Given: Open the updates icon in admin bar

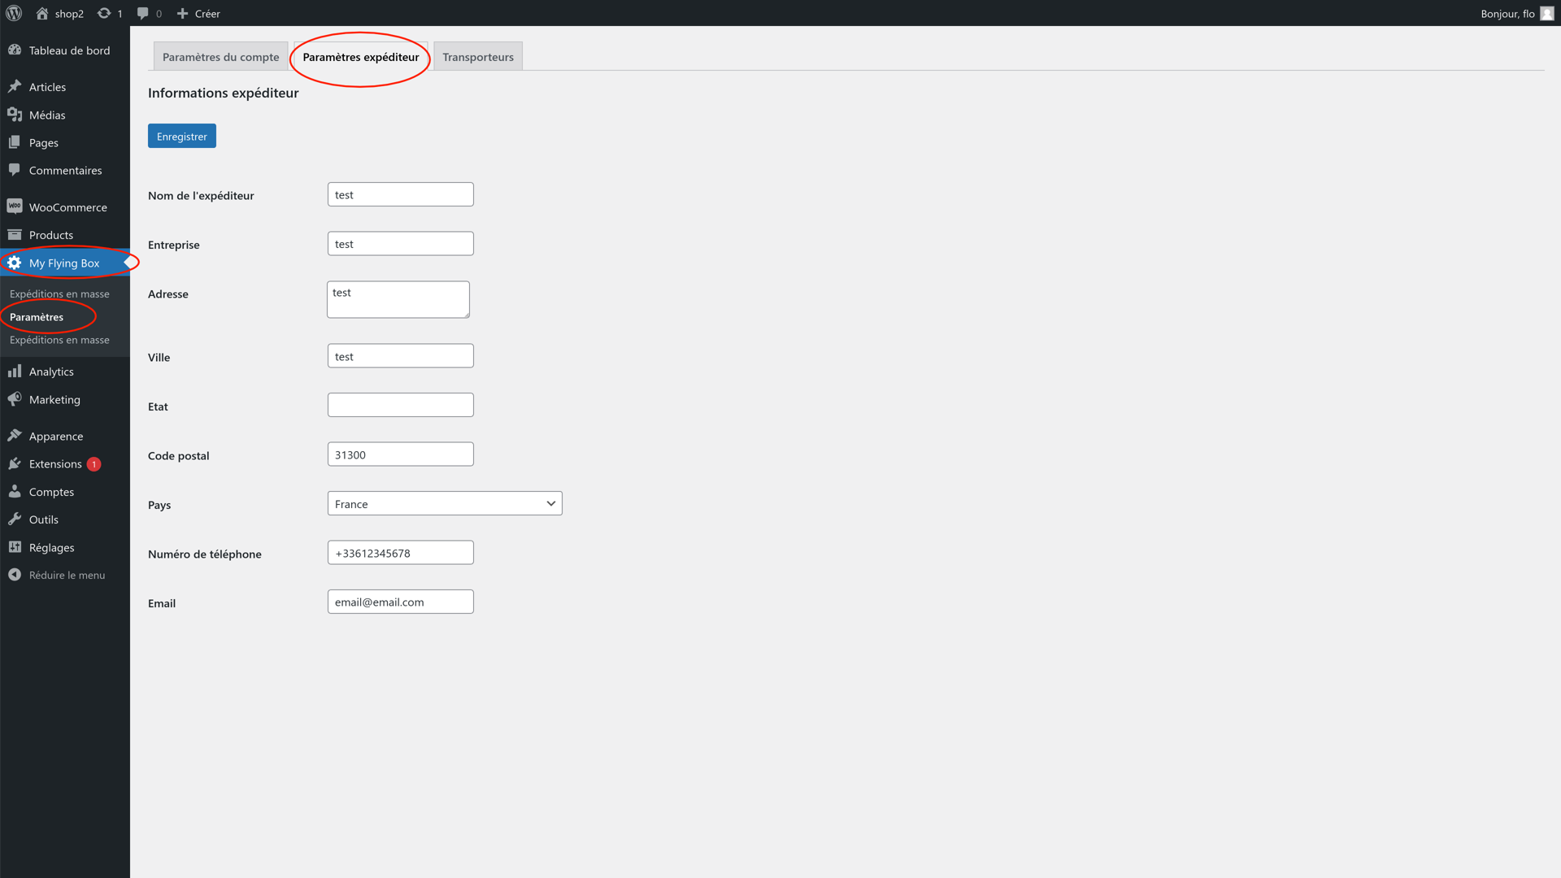Looking at the screenshot, I should (104, 13).
